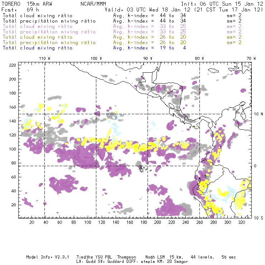This screenshot has height=265, width=265.
Task: Click purple 'Total precipitation mixing ratio' legend line
Action: click(x=49, y=32)
